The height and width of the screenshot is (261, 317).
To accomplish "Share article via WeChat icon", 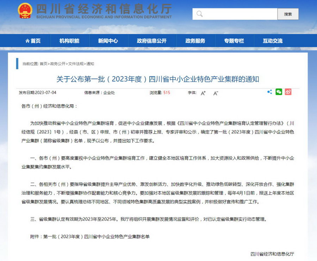I will [x=279, y=92].
